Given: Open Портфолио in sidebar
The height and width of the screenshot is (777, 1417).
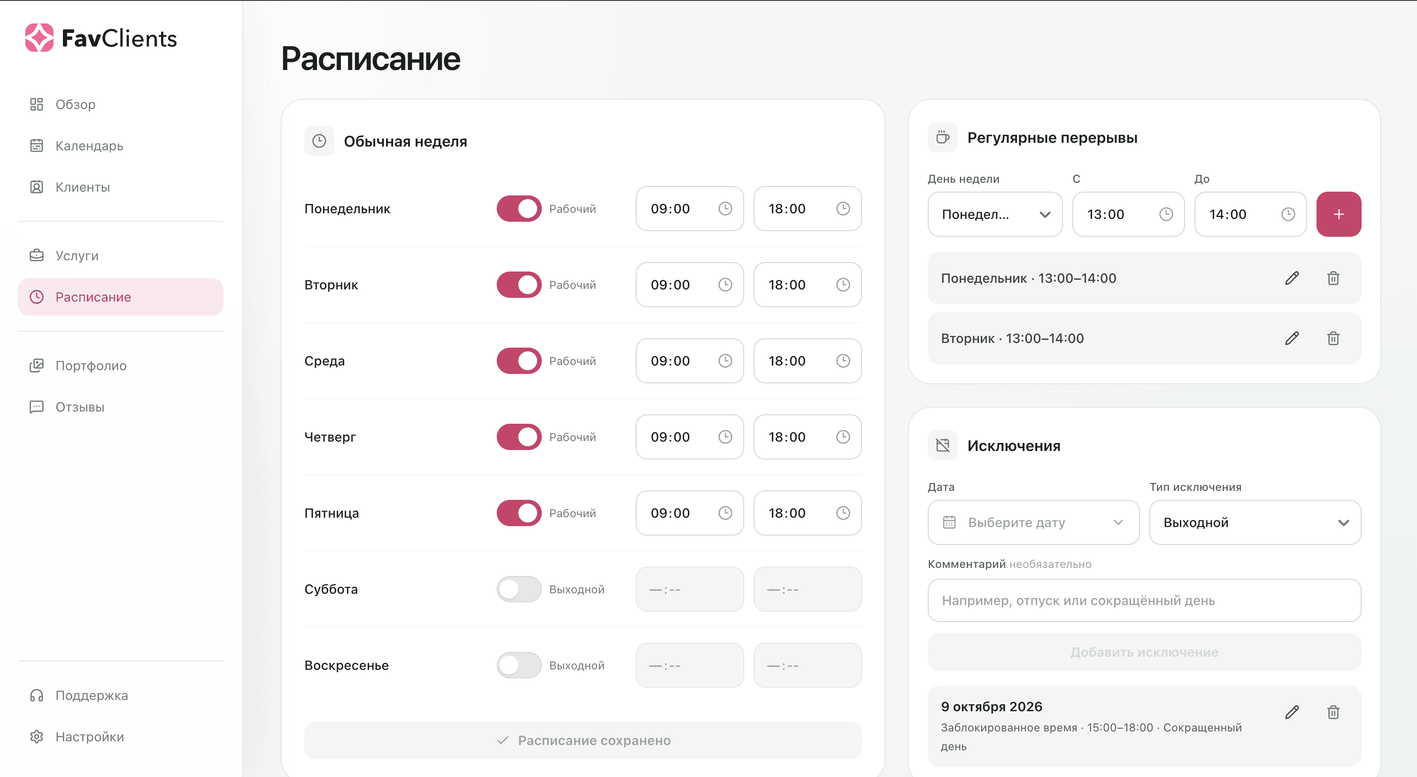Looking at the screenshot, I should [121, 365].
